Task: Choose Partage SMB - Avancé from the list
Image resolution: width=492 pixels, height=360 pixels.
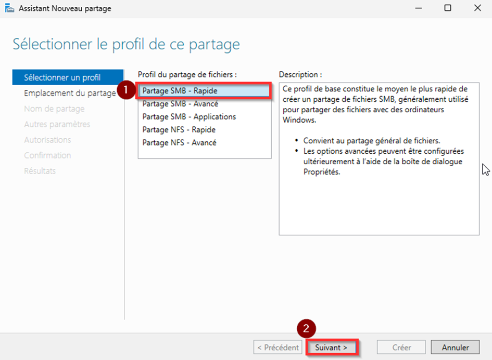Action: 180,104
